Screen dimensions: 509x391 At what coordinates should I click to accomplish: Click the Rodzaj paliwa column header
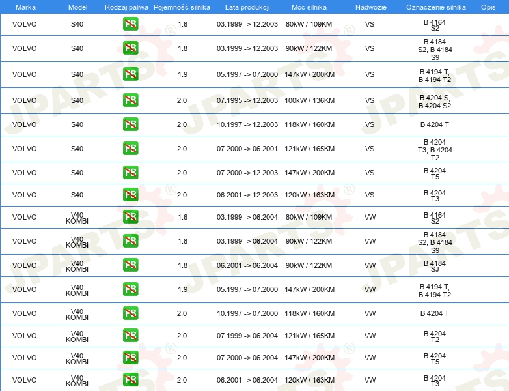click(x=126, y=7)
